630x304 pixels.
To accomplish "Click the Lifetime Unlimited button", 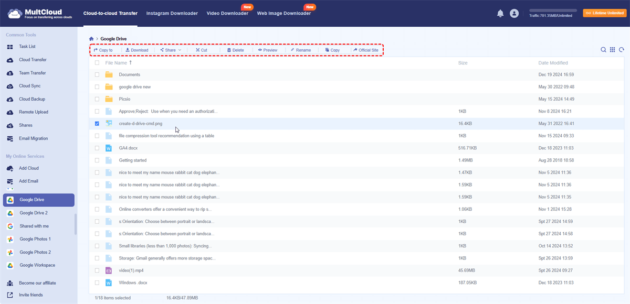I will (x=605, y=13).
